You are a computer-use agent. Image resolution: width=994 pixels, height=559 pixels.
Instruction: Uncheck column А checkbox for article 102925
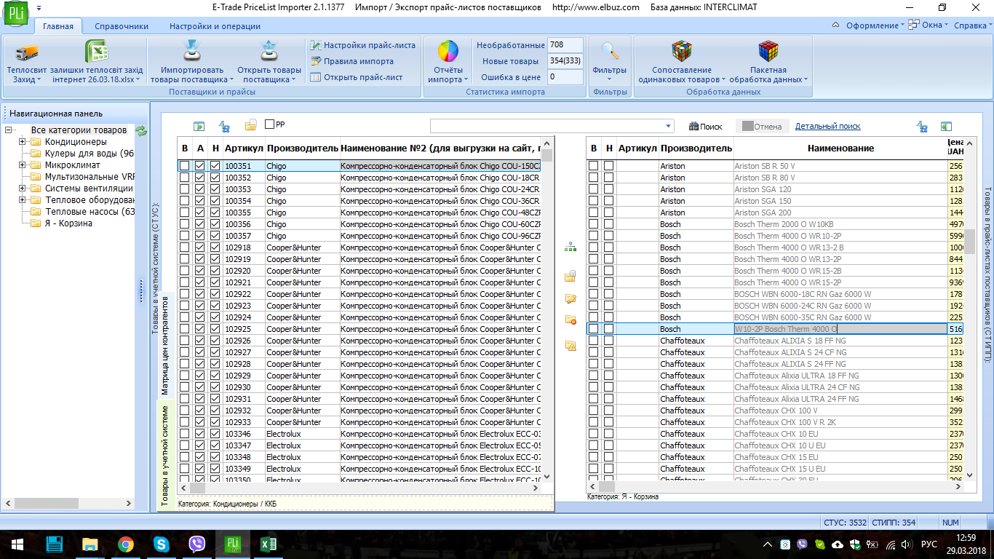pyautogui.click(x=200, y=329)
